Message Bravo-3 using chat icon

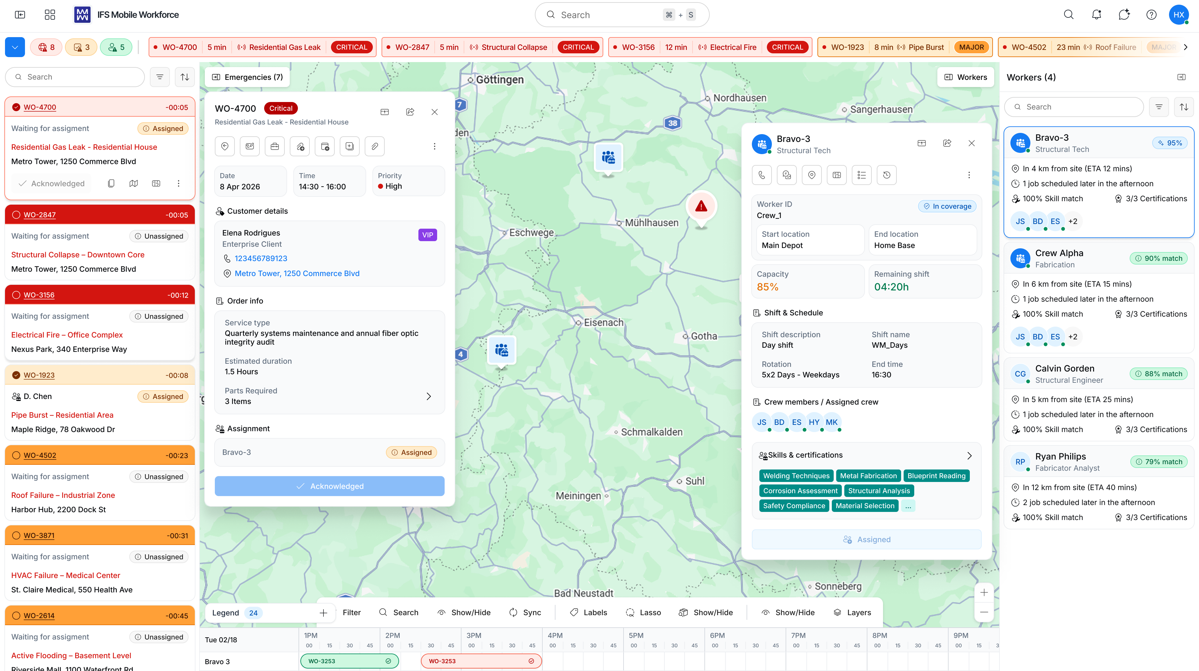click(x=787, y=175)
